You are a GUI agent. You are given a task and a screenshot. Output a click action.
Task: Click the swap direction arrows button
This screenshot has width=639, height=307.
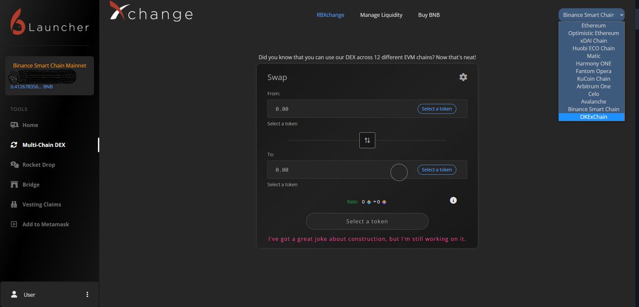coord(367,140)
